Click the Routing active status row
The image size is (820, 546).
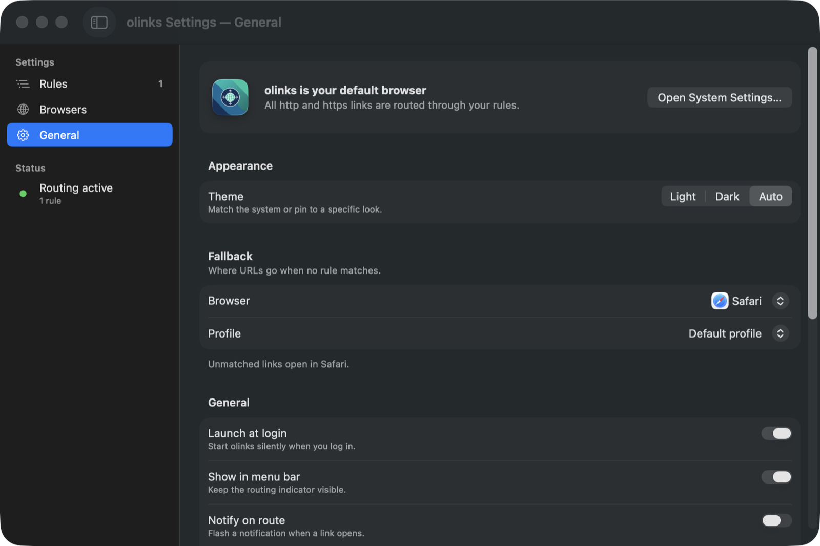(x=90, y=194)
